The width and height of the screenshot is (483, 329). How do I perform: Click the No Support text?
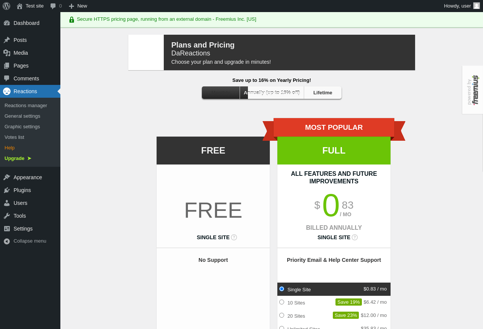213,260
